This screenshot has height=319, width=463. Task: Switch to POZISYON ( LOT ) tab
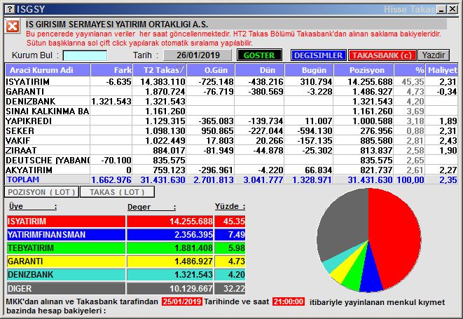point(41,192)
